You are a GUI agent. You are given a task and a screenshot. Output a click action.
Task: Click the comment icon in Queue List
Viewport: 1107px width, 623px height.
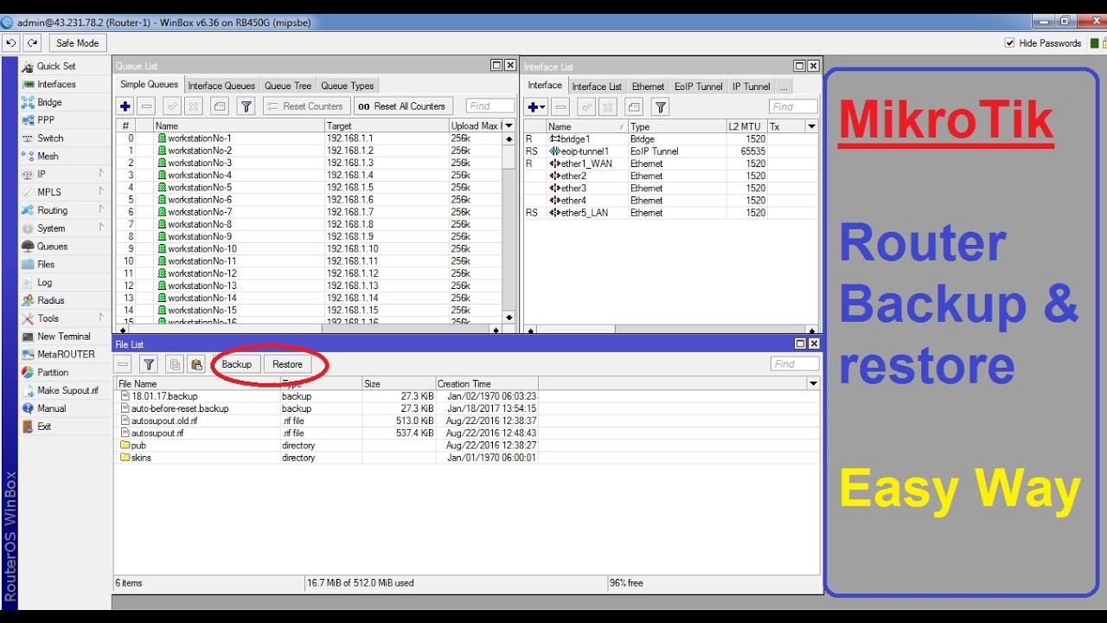(220, 106)
